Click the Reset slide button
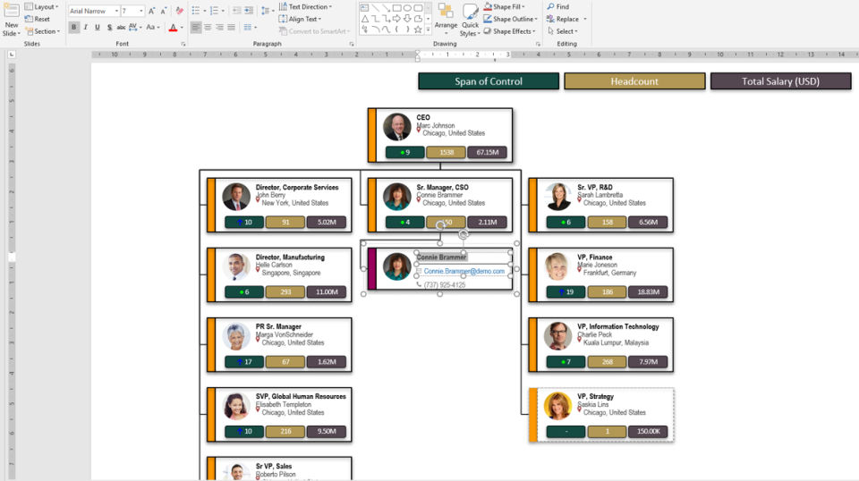This screenshot has height=481, width=859. [38, 19]
